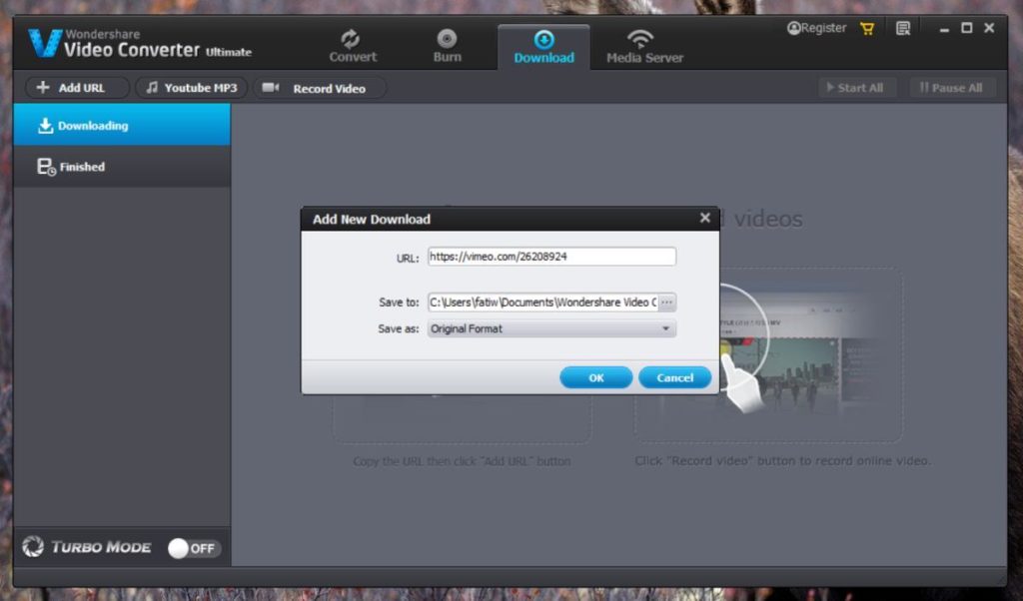
Task: Confirm the download with OK
Action: pyautogui.click(x=595, y=377)
